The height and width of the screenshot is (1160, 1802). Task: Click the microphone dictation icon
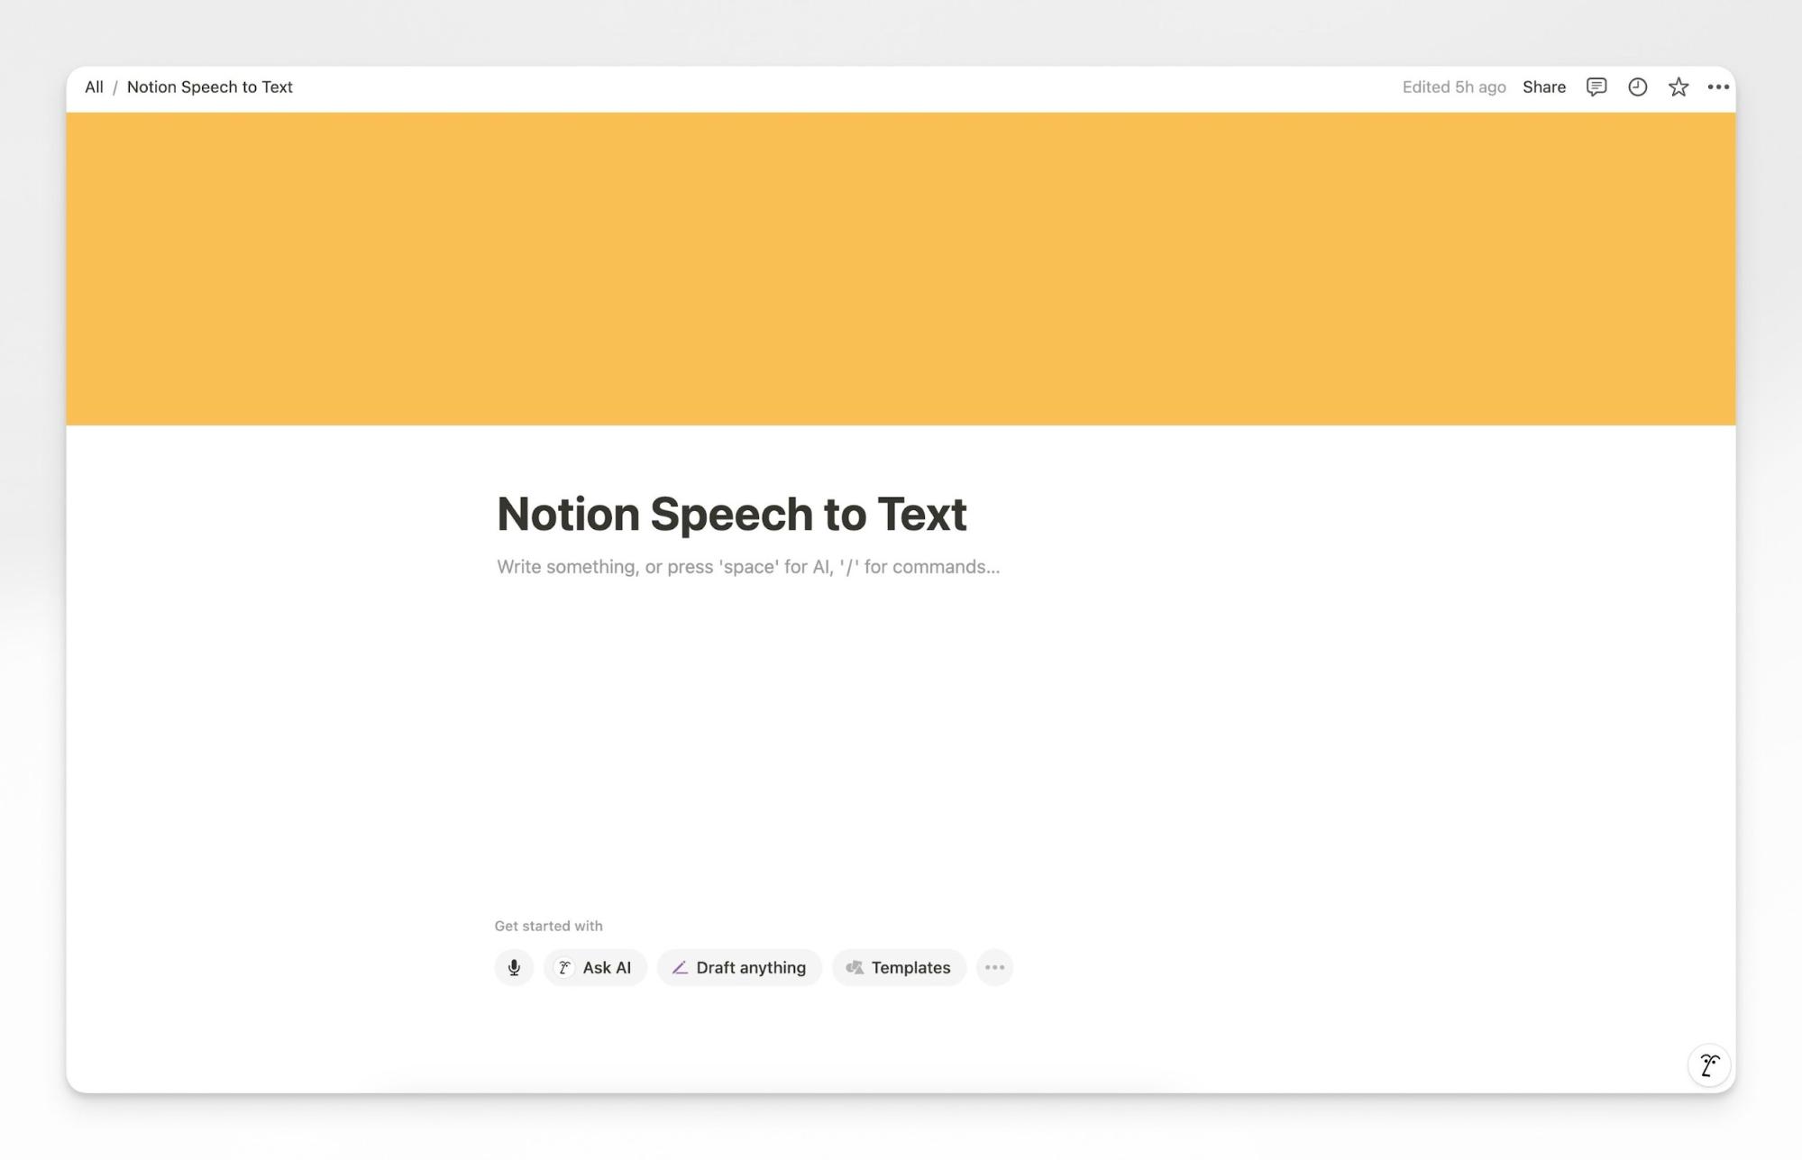(513, 967)
